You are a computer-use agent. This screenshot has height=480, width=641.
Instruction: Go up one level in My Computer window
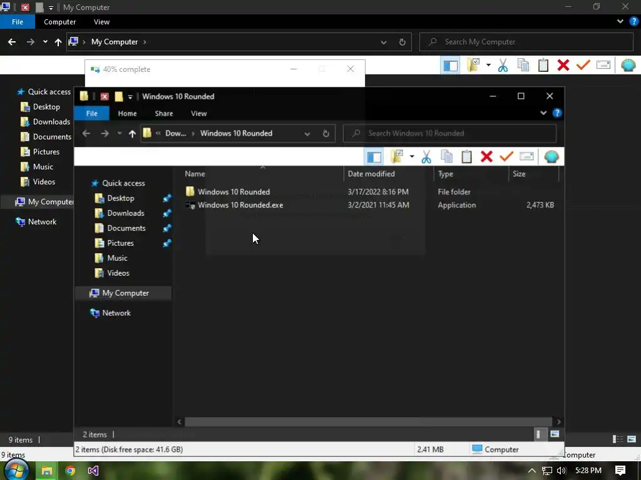58,42
